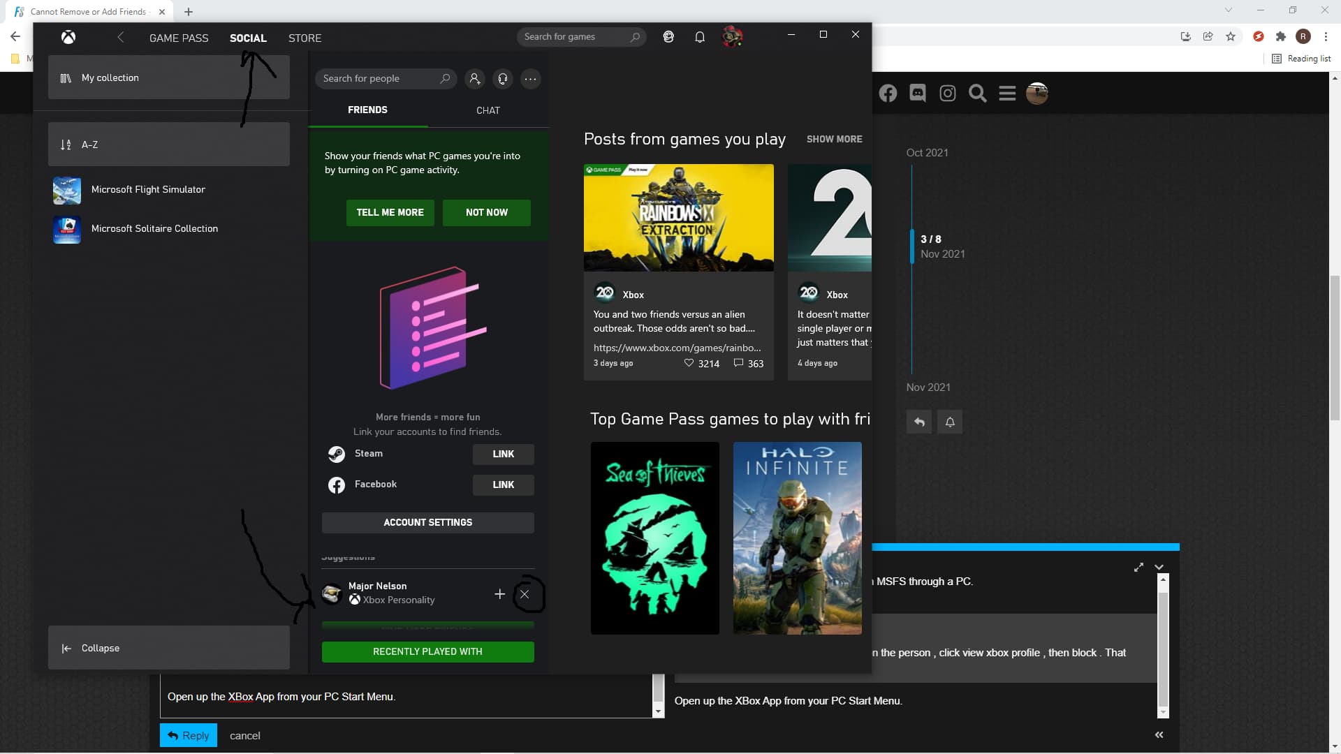This screenshot has width=1341, height=754.
Task: Like the Rainbow Six post heart icon
Action: click(689, 363)
